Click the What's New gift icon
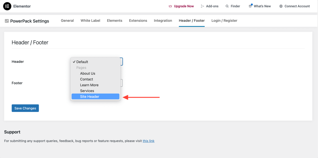Image resolution: width=318 pixels, height=158 pixels. click(250, 6)
